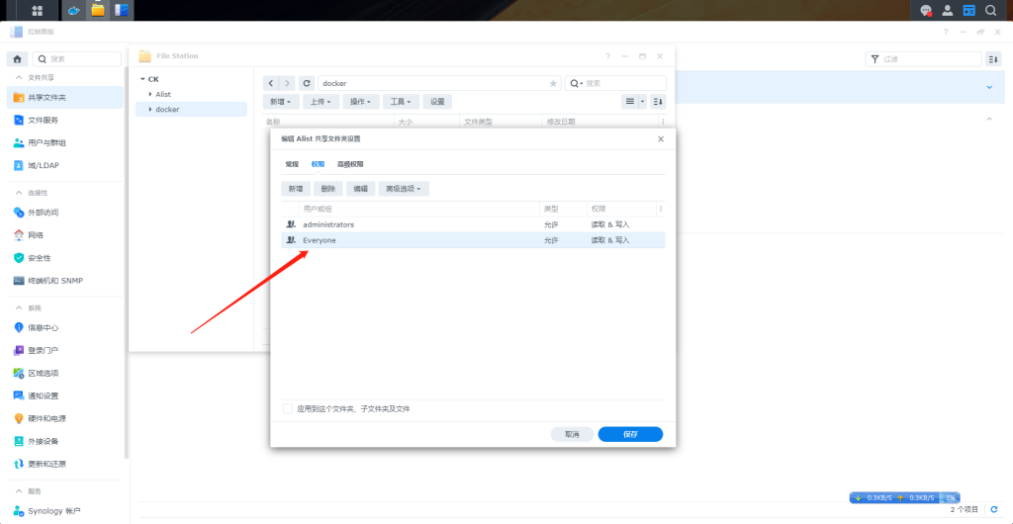
Task: Change sort order in Control Panel
Action: click(993, 59)
